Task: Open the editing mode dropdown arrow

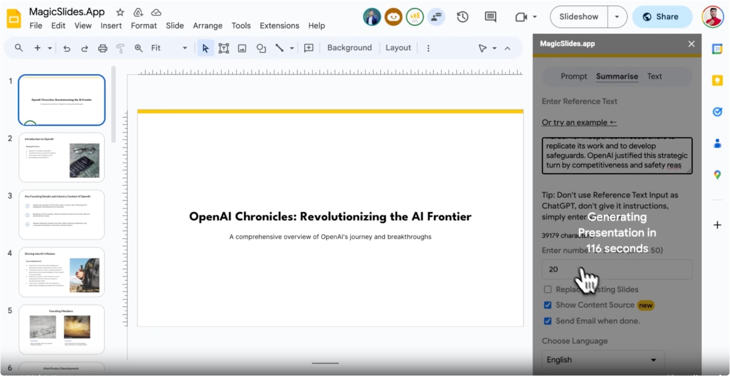Action: pyautogui.click(x=494, y=48)
